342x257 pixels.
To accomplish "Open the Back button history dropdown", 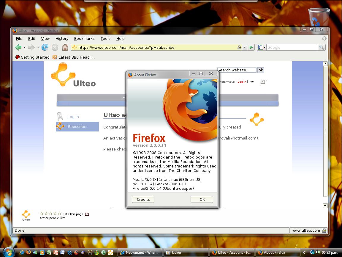I will click(x=25, y=47).
